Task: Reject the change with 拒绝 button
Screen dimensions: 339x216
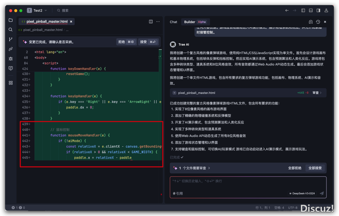Action: pyautogui.click(x=126, y=42)
